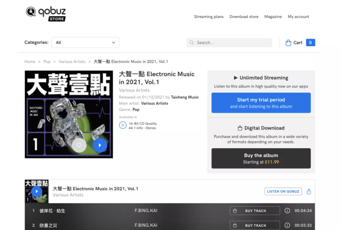Click the large album cover artwork
This screenshot has width=341, height=230.
coord(69,114)
